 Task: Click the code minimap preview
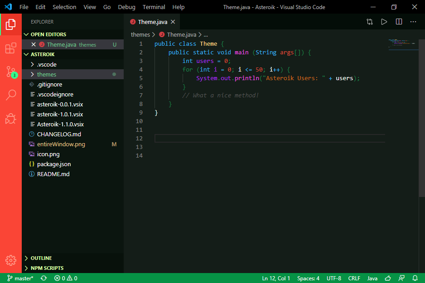pyautogui.click(x=403, y=44)
